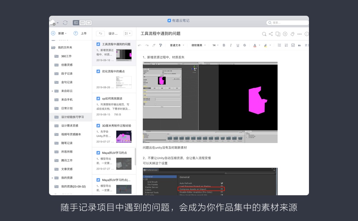Click the share icon in the note toolbar
This screenshot has height=221, width=358.
[x=270, y=34]
